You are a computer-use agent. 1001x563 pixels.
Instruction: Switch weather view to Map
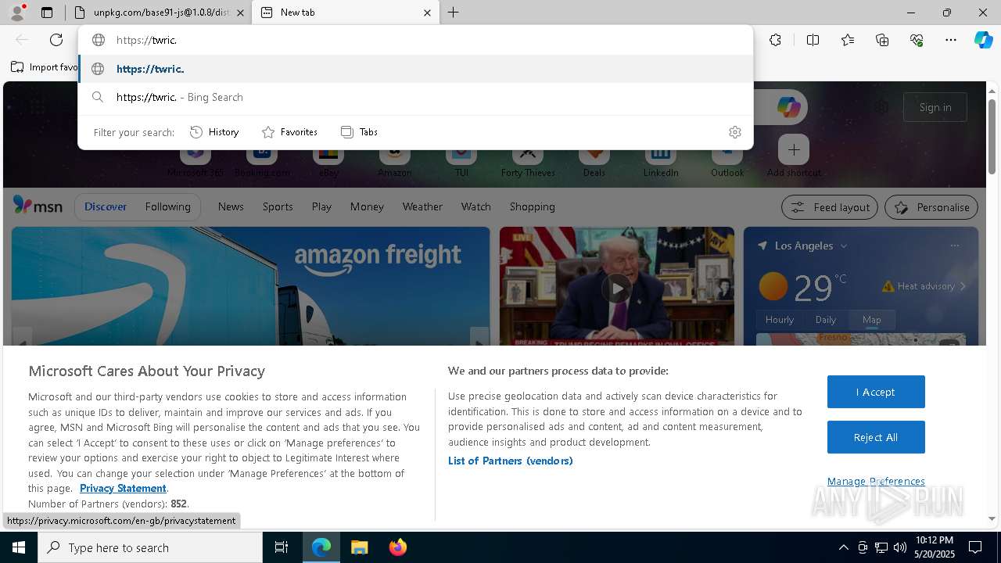872,319
